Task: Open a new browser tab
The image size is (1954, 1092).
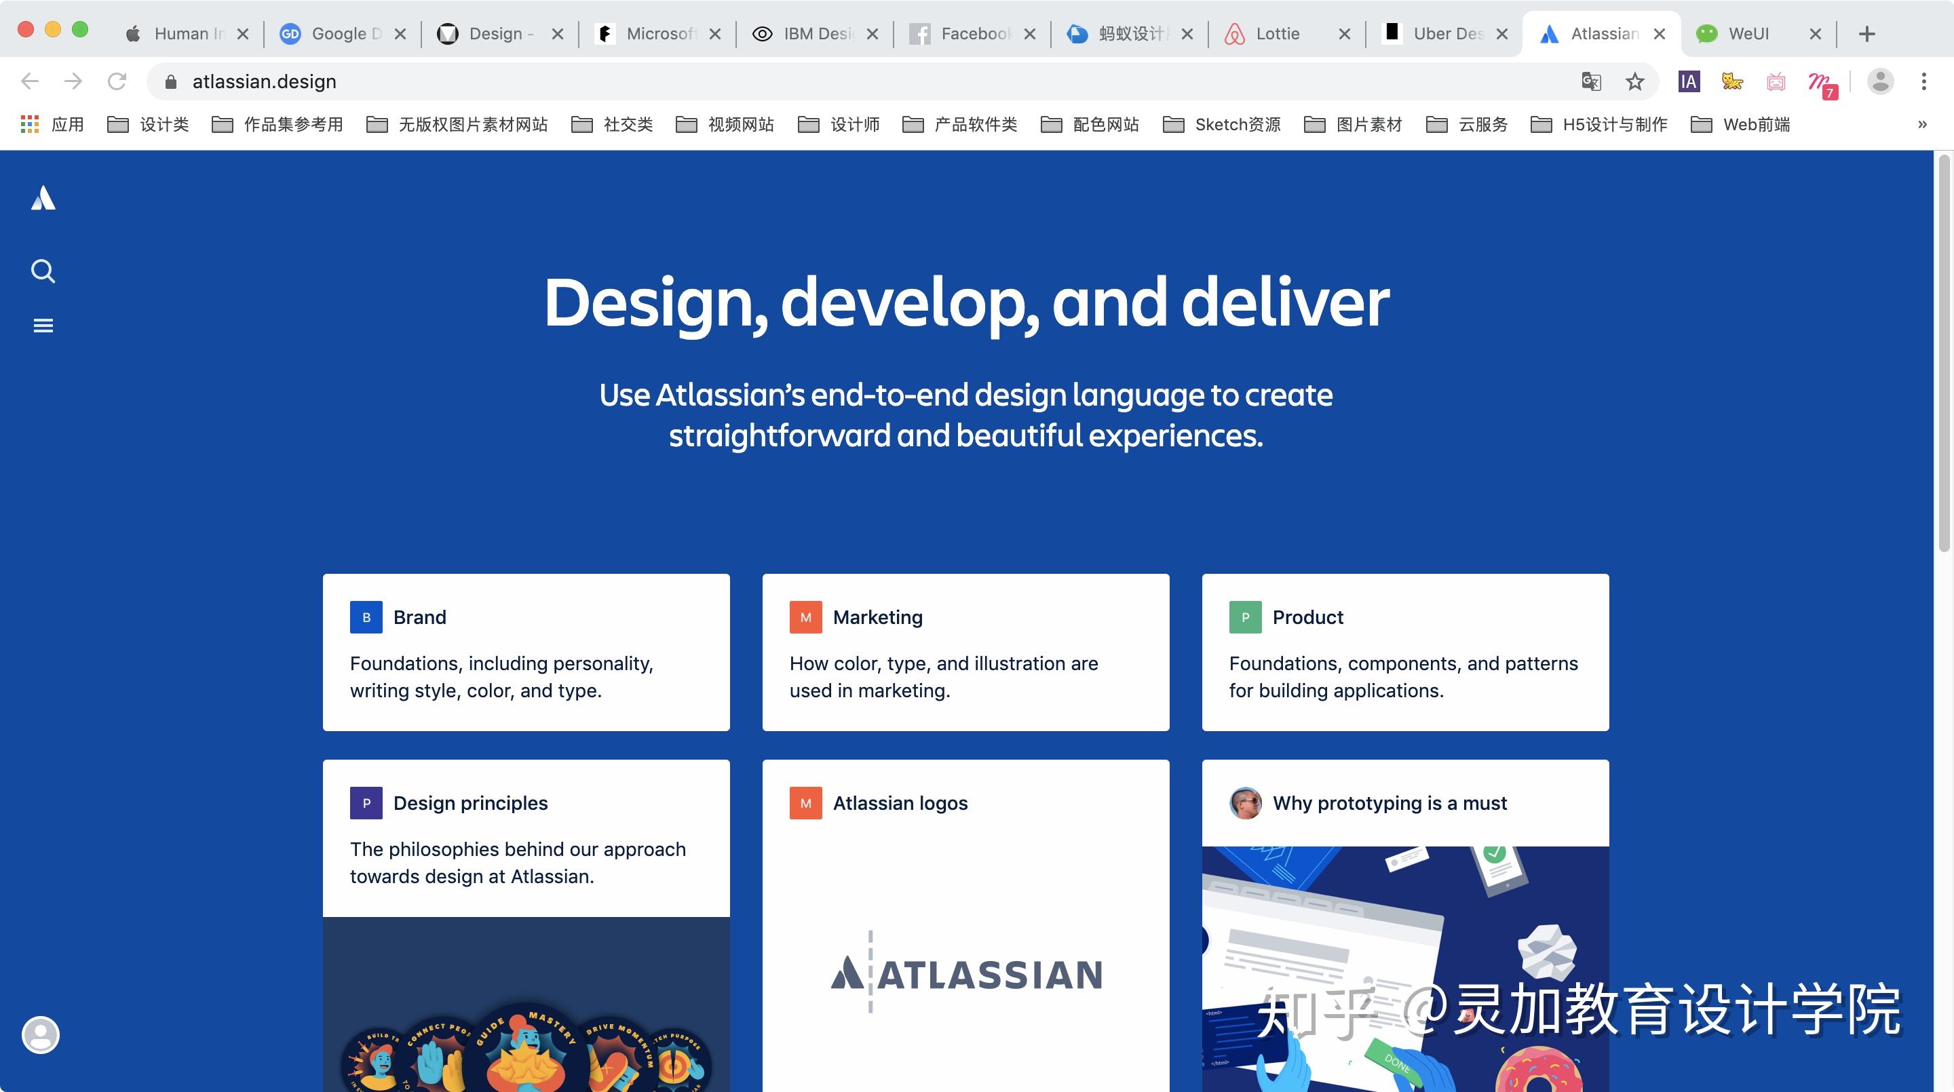Action: click(1866, 33)
